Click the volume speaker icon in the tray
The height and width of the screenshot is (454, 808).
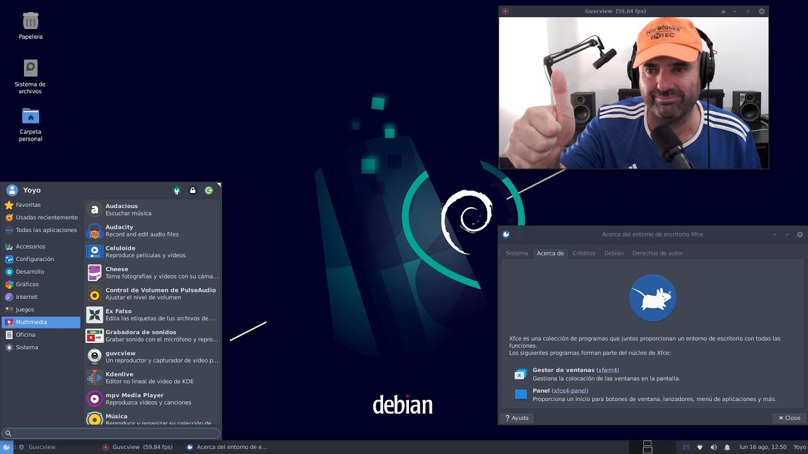coord(713,447)
